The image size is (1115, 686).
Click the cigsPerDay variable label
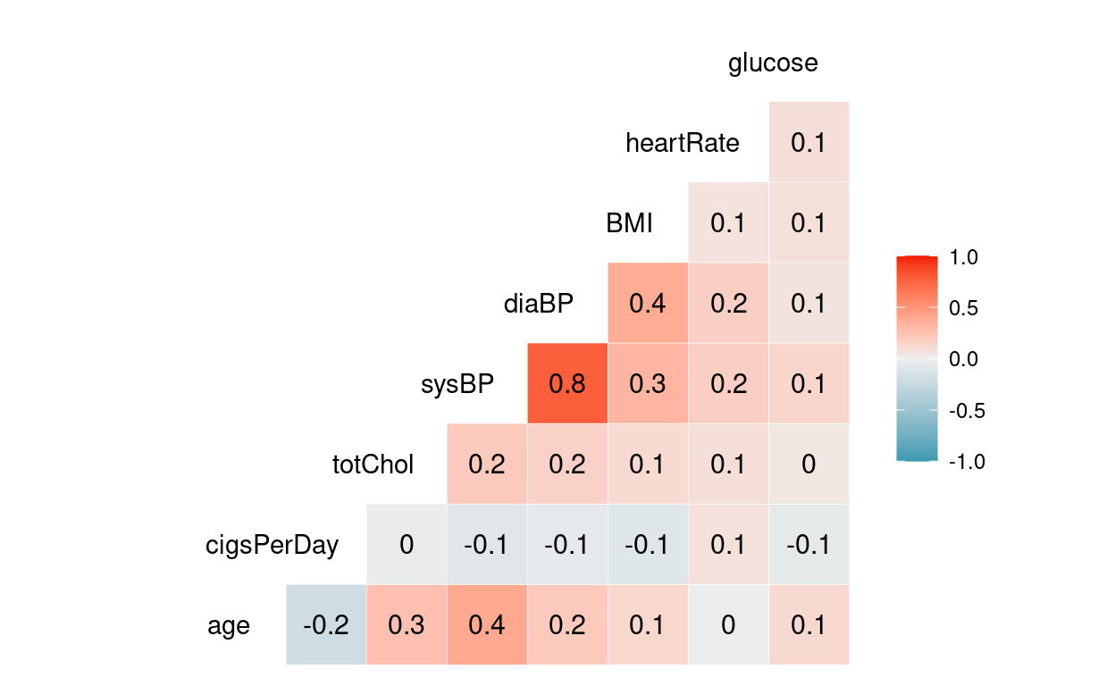pyautogui.click(x=272, y=545)
